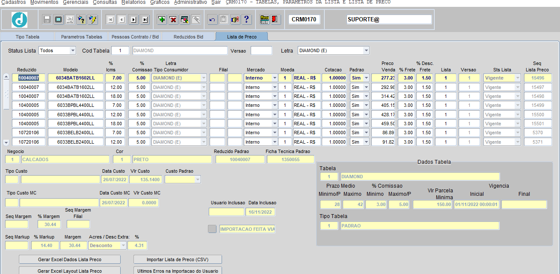Go to next record arrow icon

pos(133,19)
